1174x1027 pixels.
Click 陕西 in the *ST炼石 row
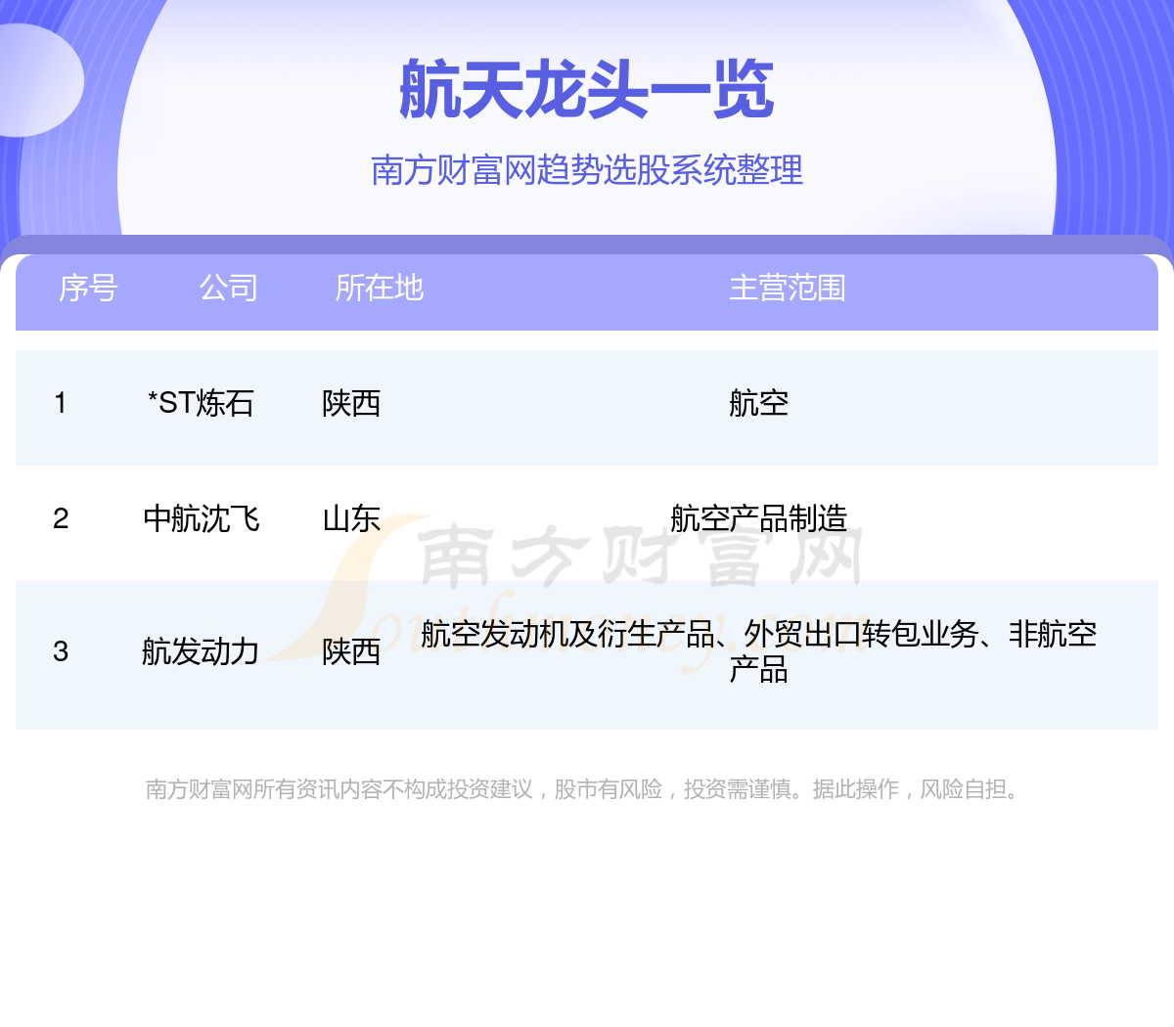351,403
